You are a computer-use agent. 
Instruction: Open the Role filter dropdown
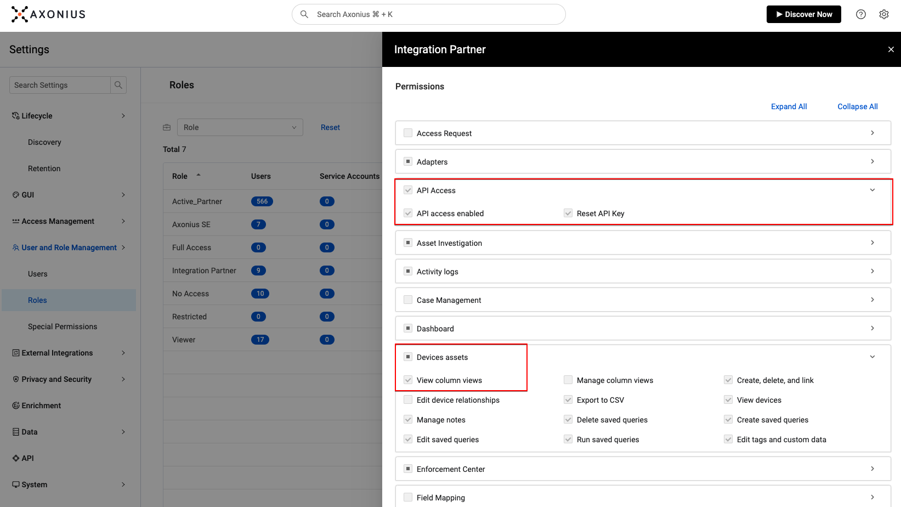coord(240,127)
